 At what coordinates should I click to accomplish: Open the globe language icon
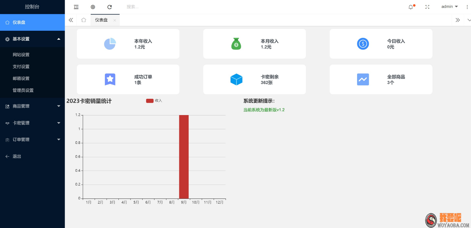(x=93, y=7)
